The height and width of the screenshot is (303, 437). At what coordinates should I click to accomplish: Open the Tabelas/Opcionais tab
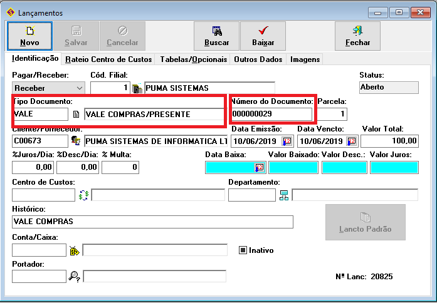tap(193, 59)
